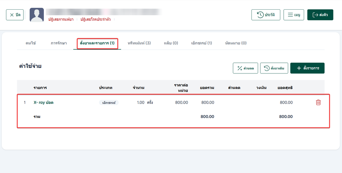This screenshot has width=342, height=173.
Task: Click the เอ็กซเรย์ type badge in row
Action: 109,102
